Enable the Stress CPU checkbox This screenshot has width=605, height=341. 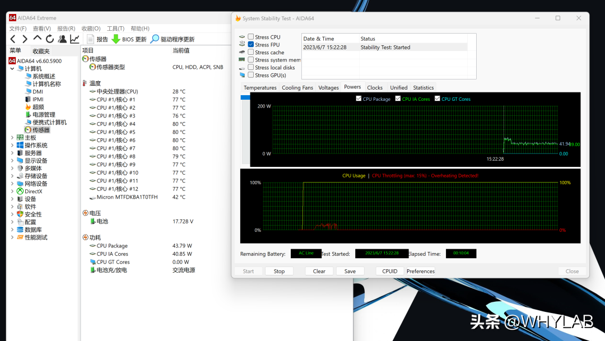[x=251, y=37]
